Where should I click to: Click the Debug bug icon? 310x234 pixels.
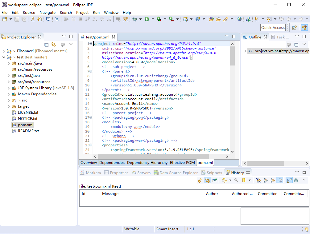[x=134, y=19]
